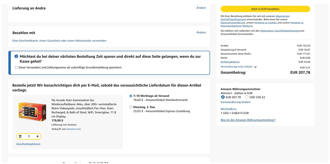Change delivery address via Ändern link

[201, 8]
